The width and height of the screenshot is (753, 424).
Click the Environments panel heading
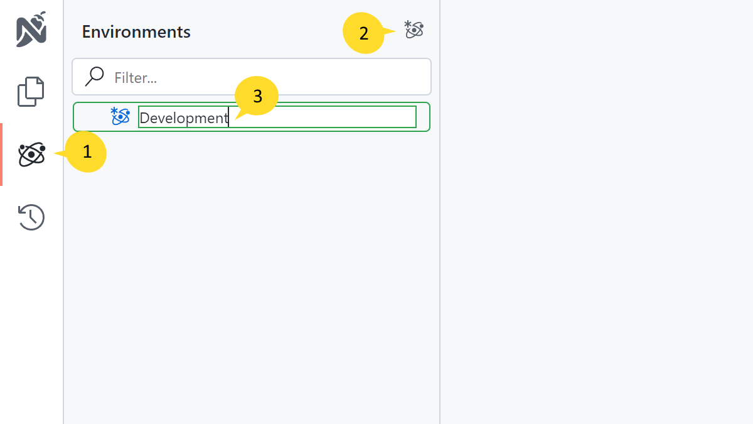136,32
